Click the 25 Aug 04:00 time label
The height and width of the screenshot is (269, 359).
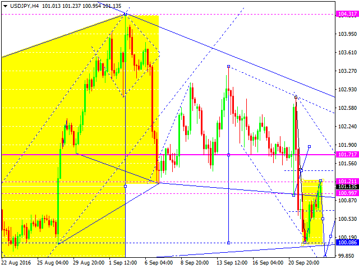[53, 263]
